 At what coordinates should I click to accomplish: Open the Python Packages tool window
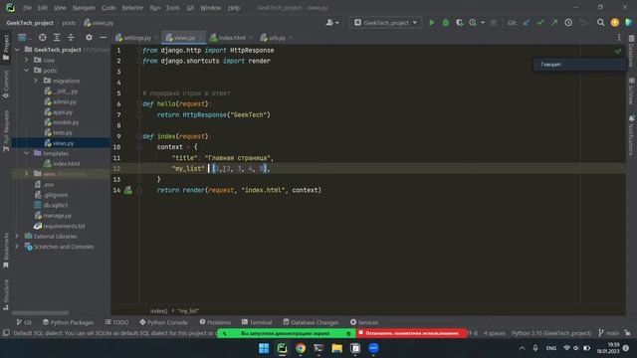(69, 322)
